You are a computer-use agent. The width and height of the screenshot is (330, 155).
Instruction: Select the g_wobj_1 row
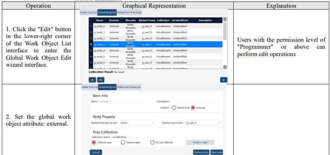click(155, 32)
